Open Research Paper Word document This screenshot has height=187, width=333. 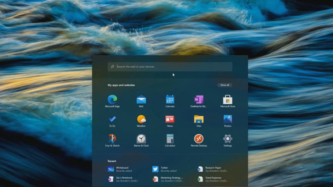[212, 169]
